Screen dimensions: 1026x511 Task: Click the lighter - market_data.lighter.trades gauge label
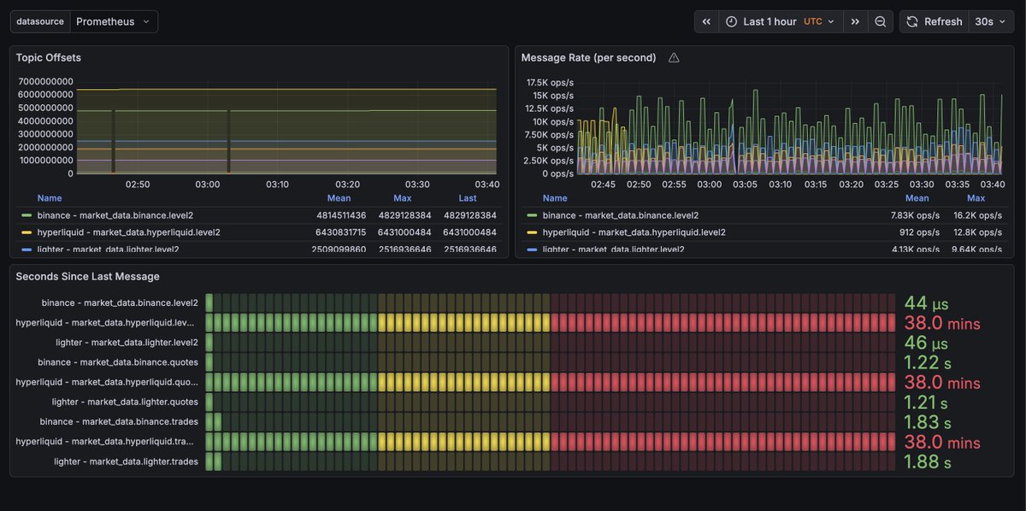point(126,461)
